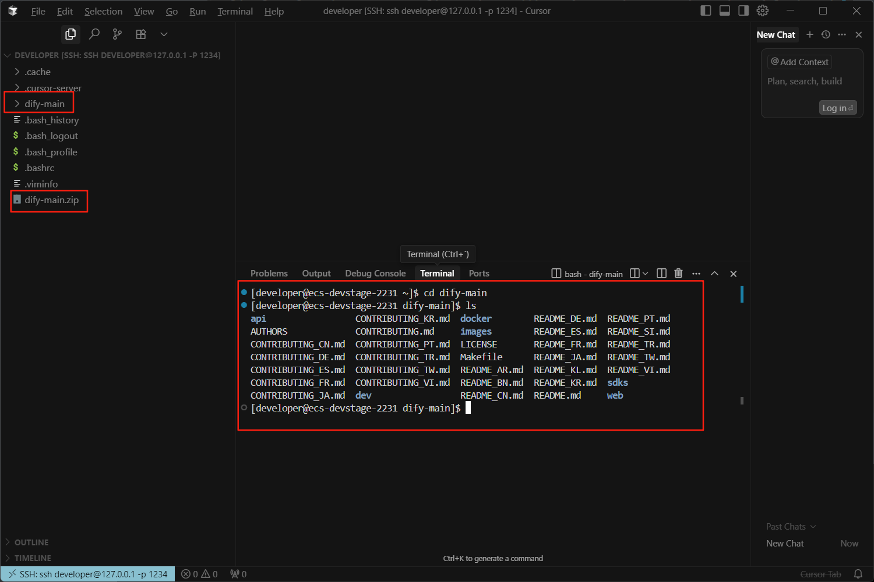Image resolution: width=874 pixels, height=582 pixels.
Task: Open terminal panel more actions menu
Action: click(x=696, y=274)
